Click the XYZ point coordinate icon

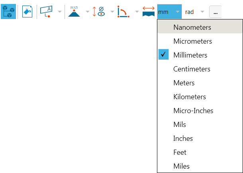point(74,12)
